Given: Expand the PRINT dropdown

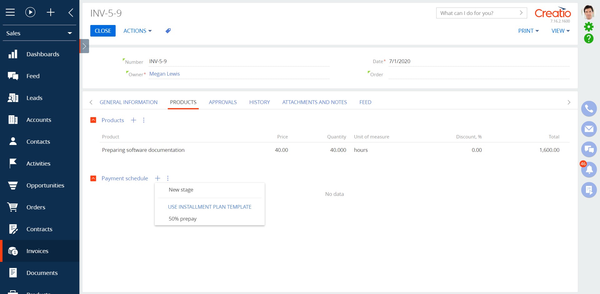Looking at the screenshot, I should [x=528, y=31].
